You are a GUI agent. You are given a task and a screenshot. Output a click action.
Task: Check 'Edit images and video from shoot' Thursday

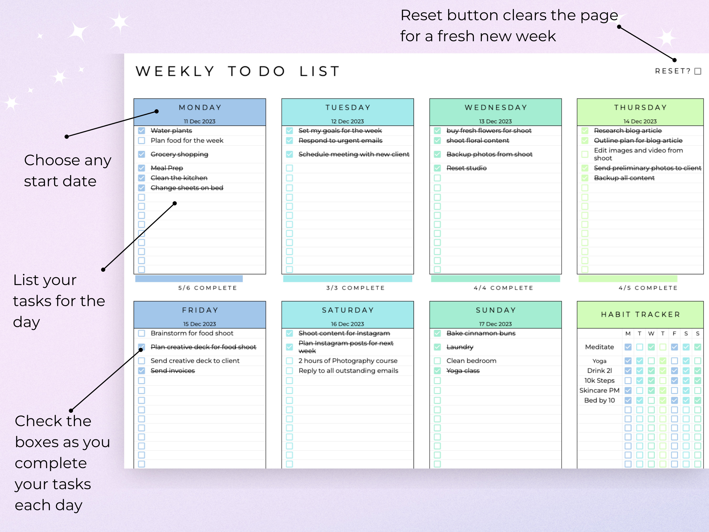click(x=585, y=154)
